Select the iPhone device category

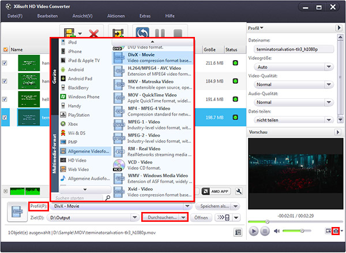pyautogui.click(x=85, y=51)
